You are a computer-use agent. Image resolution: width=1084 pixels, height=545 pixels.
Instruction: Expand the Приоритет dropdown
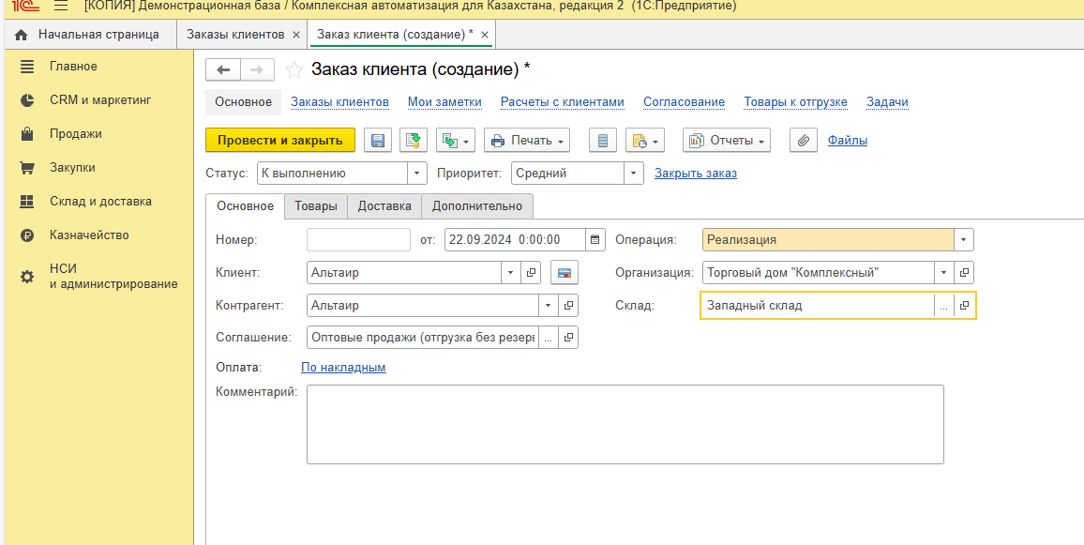[x=634, y=174]
